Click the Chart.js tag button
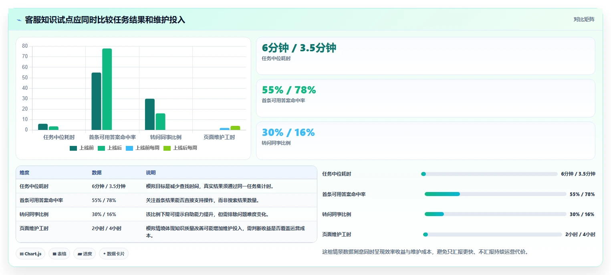 coord(30,254)
